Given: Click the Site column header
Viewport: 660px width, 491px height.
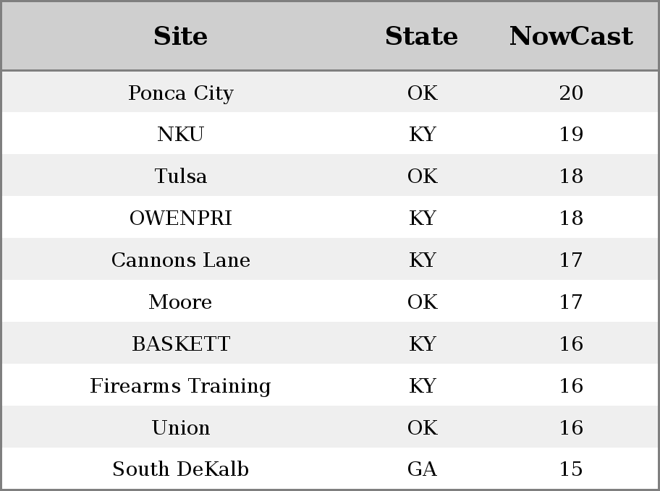Looking at the screenshot, I should coord(181,36).
